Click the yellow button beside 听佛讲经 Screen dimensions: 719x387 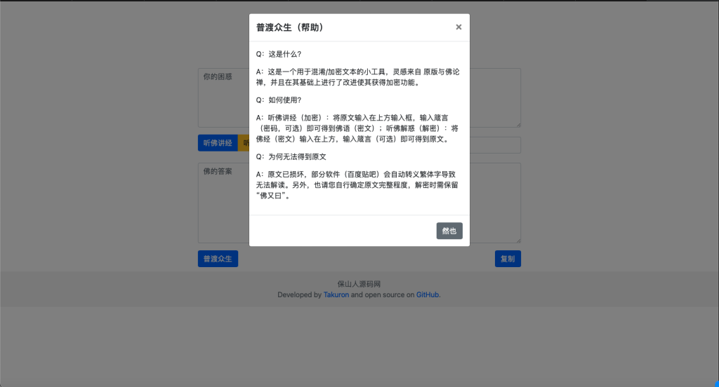(x=244, y=143)
